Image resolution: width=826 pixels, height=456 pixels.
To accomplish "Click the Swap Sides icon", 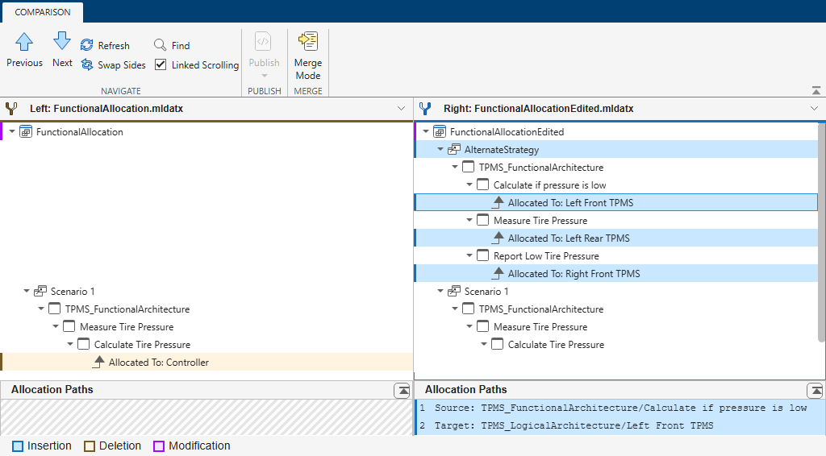I will (x=87, y=64).
